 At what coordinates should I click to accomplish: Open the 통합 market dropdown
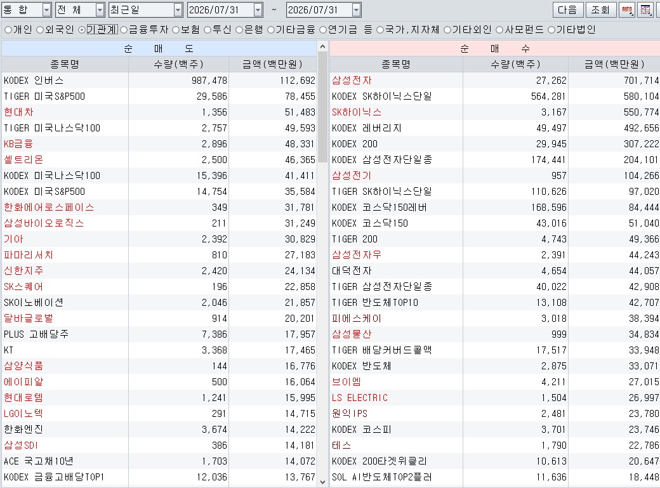pos(47,10)
